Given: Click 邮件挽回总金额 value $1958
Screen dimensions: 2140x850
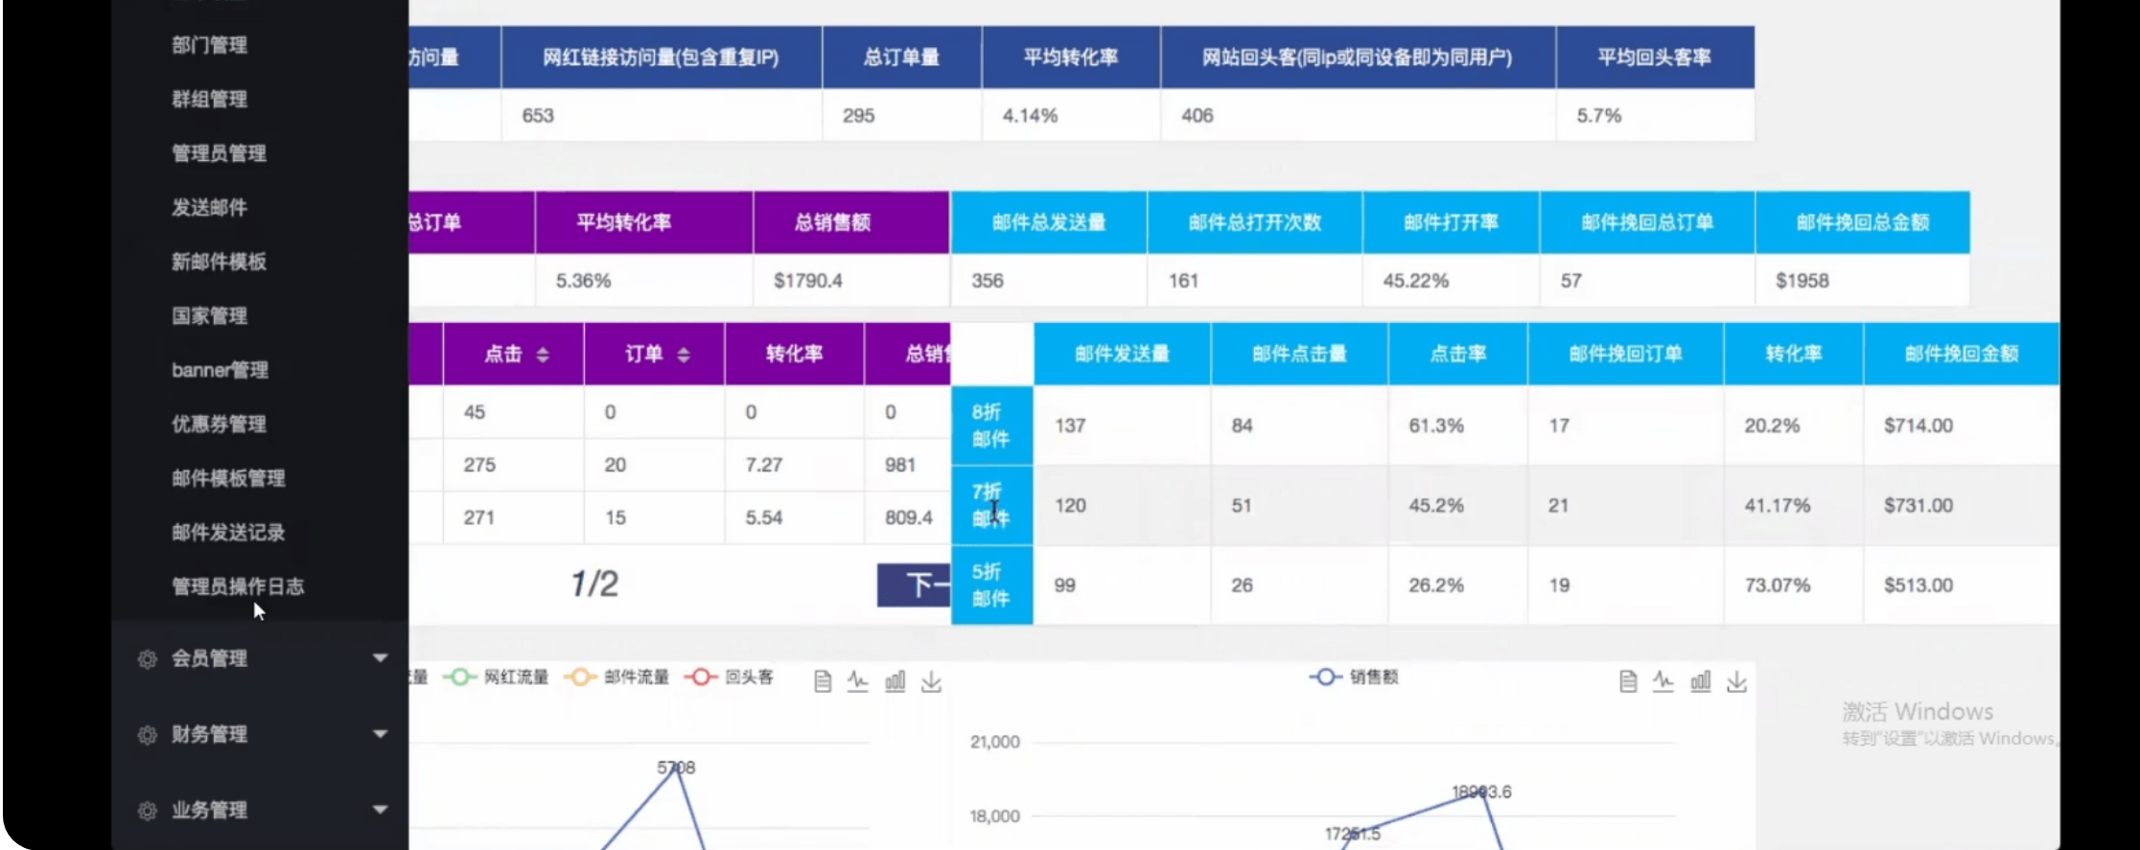Looking at the screenshot, I should pos(1803,281).
